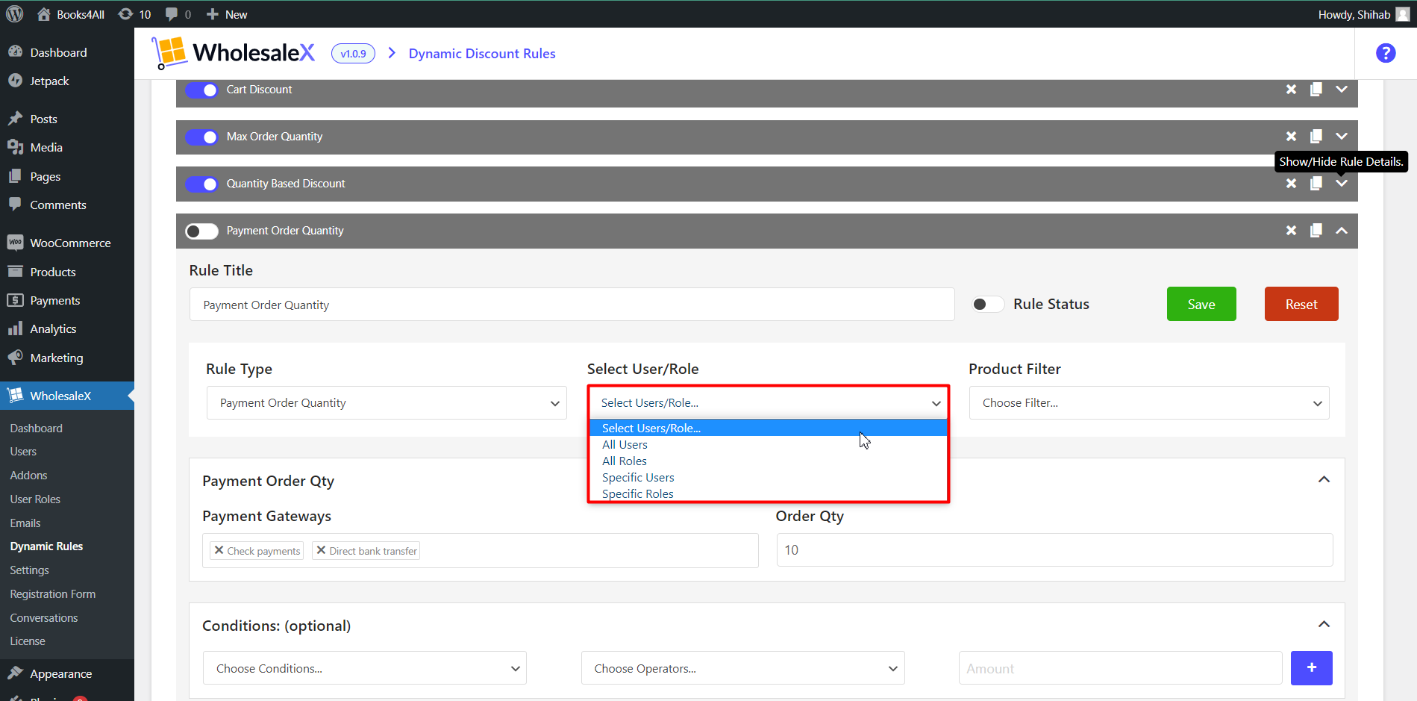Click the red Reset button

pyautogui.click(x=1301, y=304)
